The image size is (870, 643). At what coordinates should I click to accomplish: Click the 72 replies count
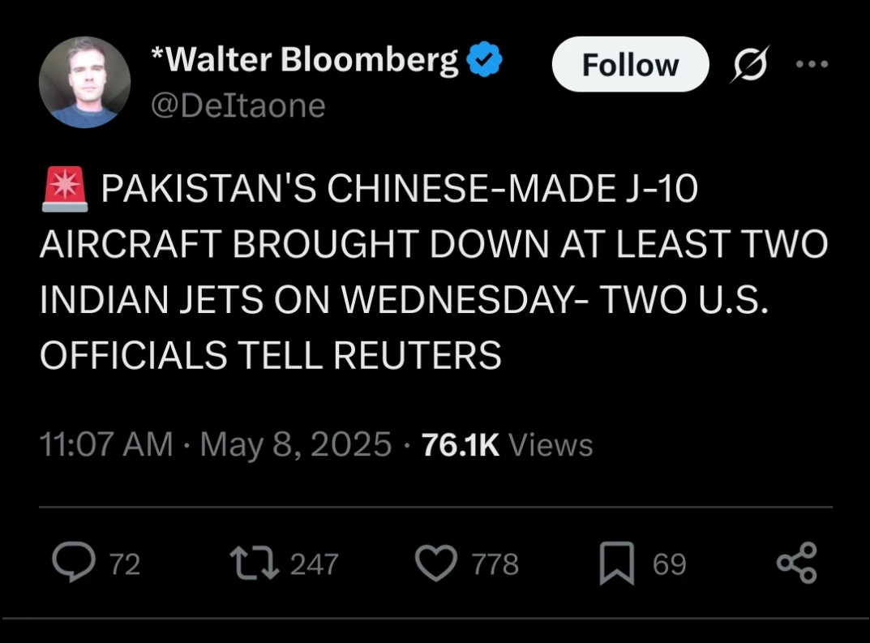125,564
